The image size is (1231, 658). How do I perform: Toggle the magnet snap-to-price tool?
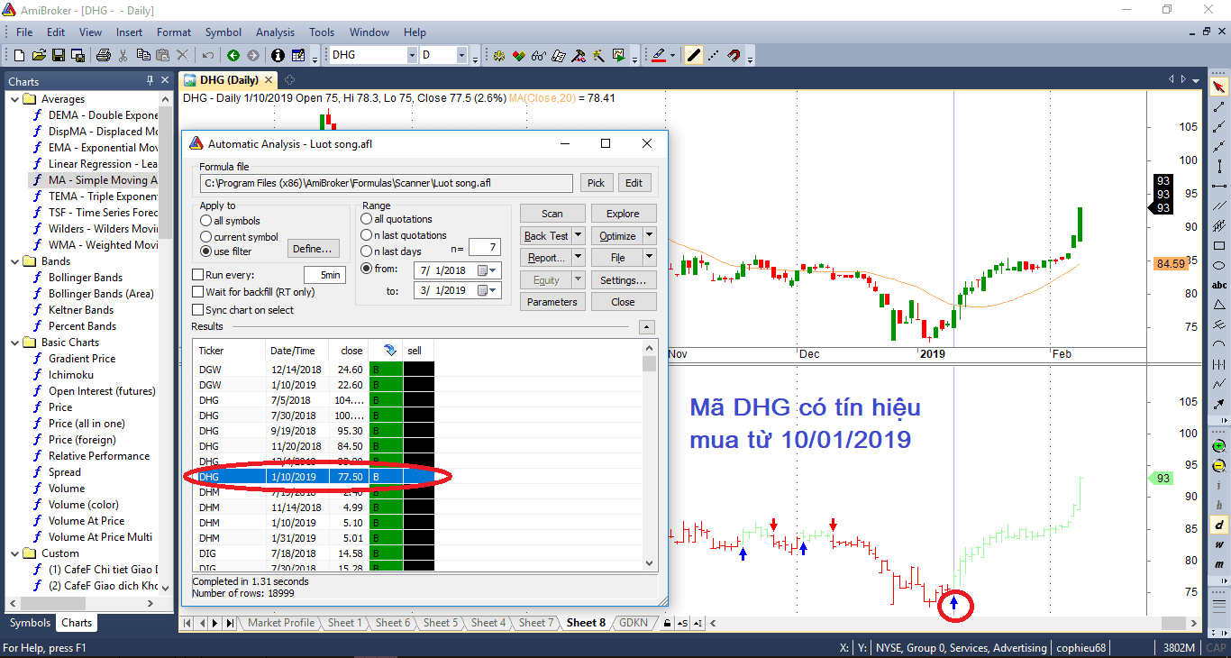click(x=734, y=55)
